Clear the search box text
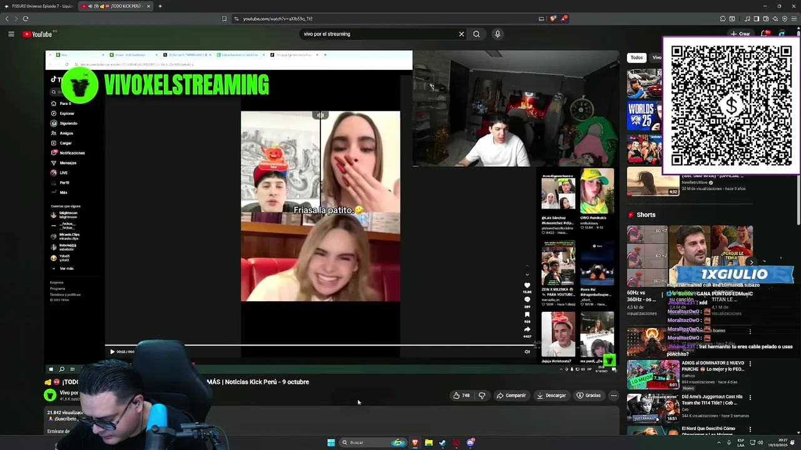Image resolution: width=801 pixels, height=450 pixels. coord(461,34)
